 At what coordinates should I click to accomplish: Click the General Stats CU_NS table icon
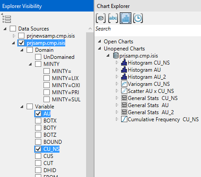[124, 98]
